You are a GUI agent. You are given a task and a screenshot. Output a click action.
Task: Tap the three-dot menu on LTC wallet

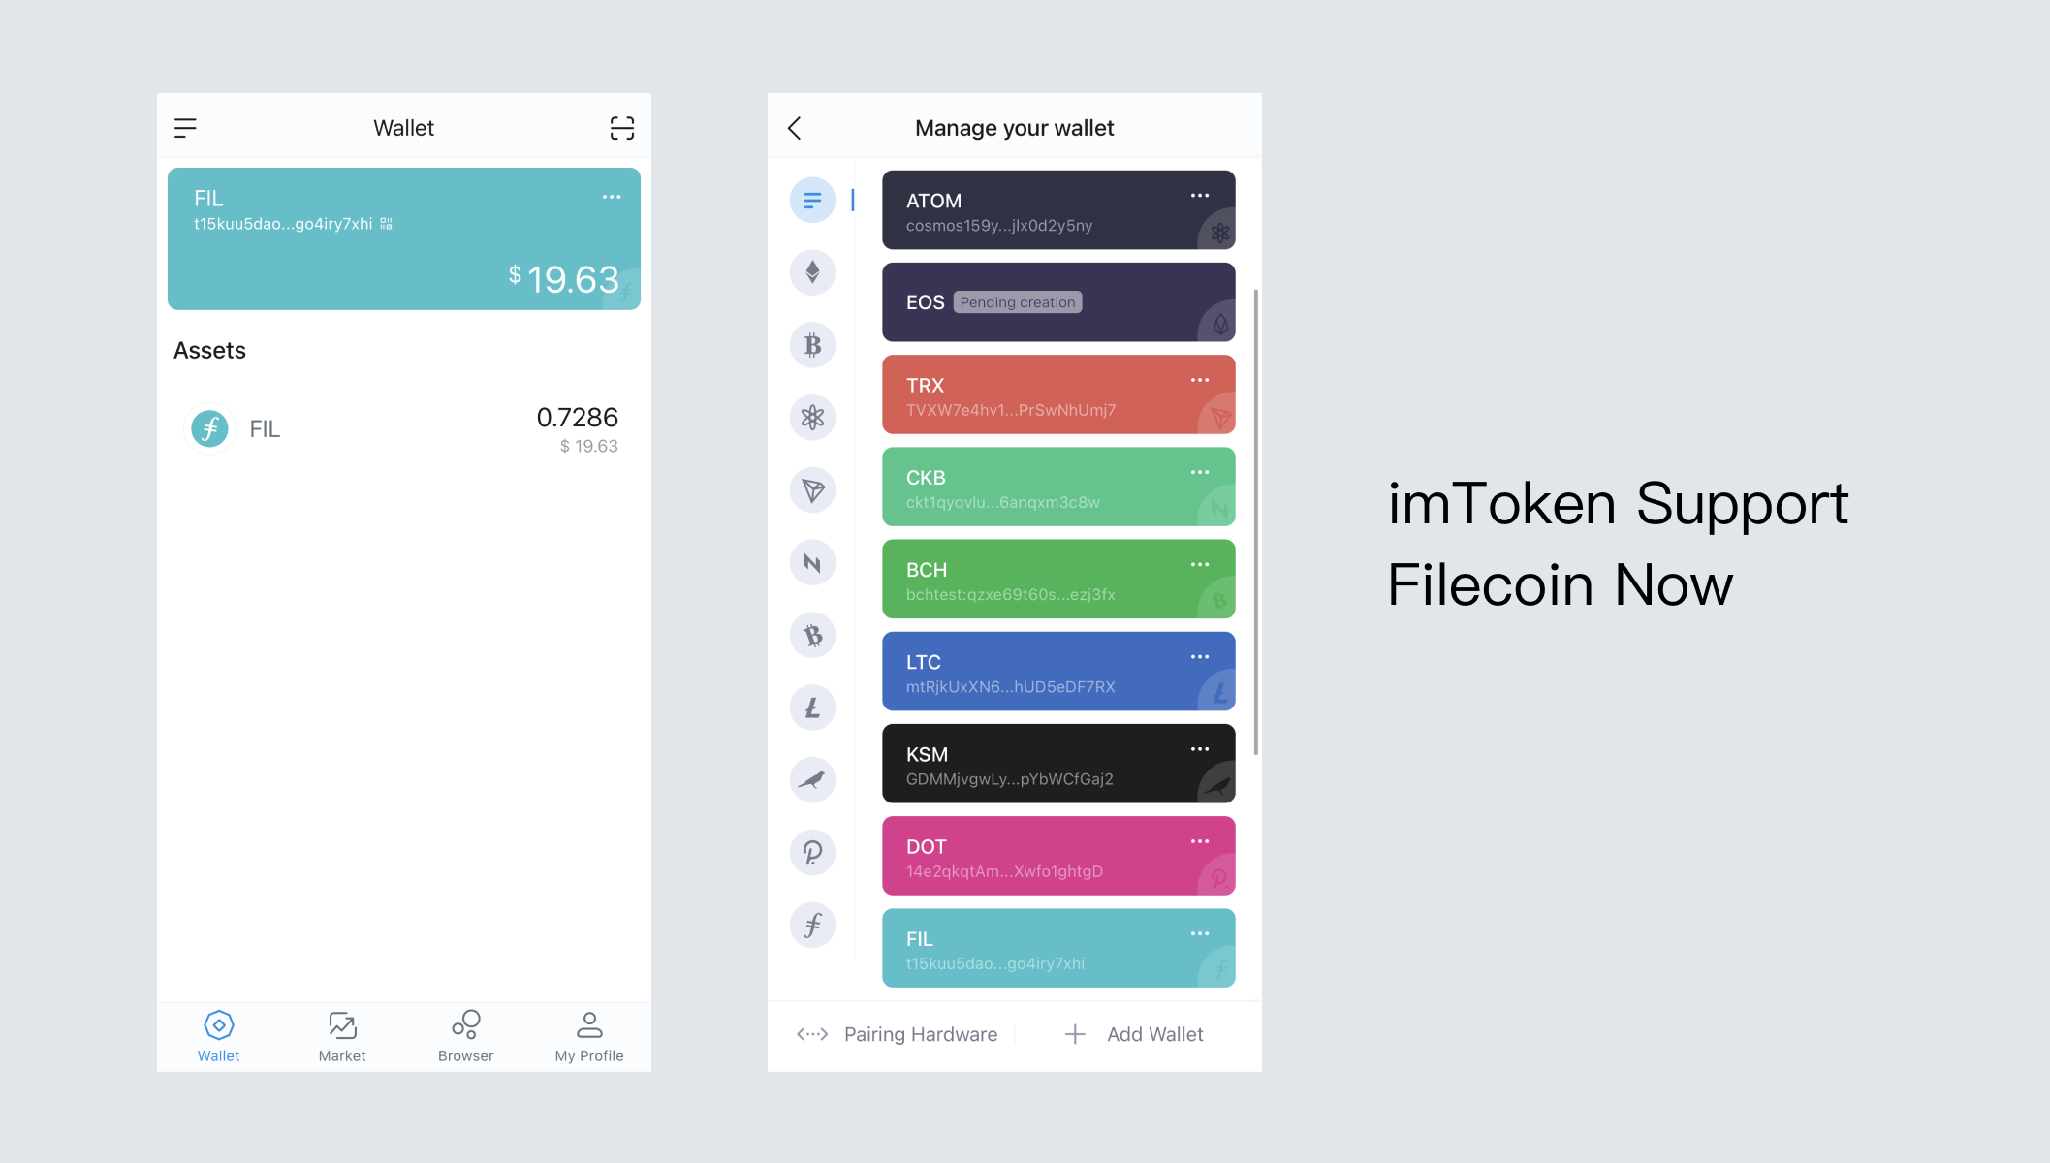click(1197, 657)
